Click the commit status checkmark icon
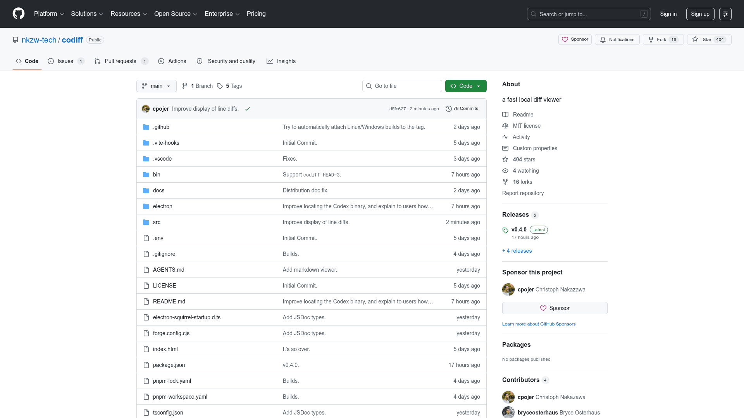The image size is (744, 418). point(248,109)
